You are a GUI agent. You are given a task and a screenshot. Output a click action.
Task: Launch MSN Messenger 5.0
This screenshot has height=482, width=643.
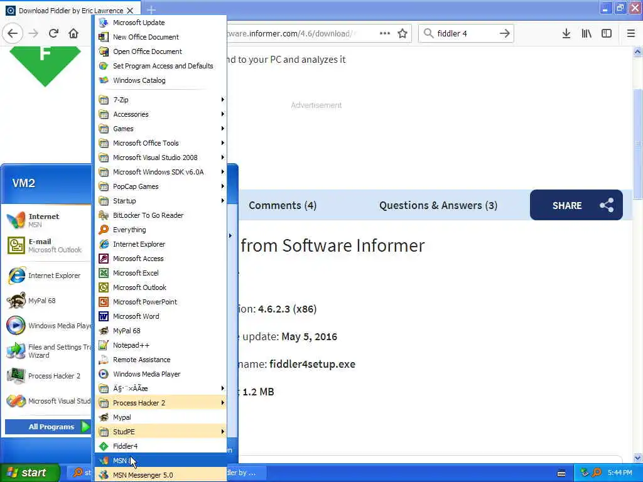click(161, 475)
